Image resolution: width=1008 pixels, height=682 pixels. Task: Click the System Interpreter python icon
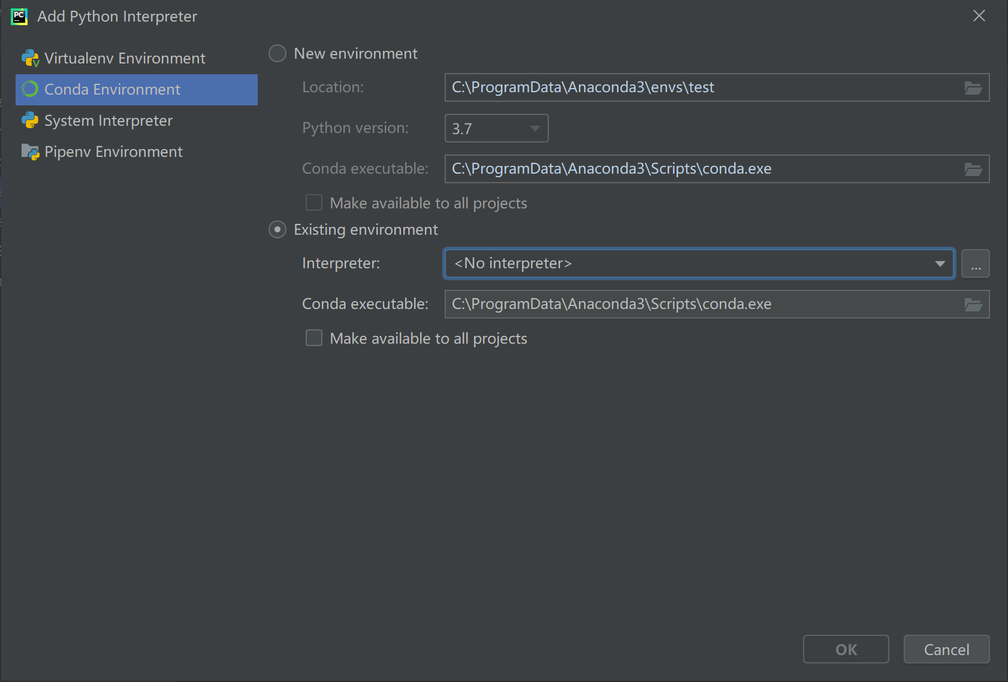pos(30,120)
